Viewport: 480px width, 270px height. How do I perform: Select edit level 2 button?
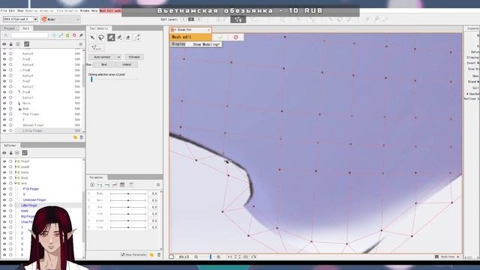pyautogui.click(x=191, y=19)
